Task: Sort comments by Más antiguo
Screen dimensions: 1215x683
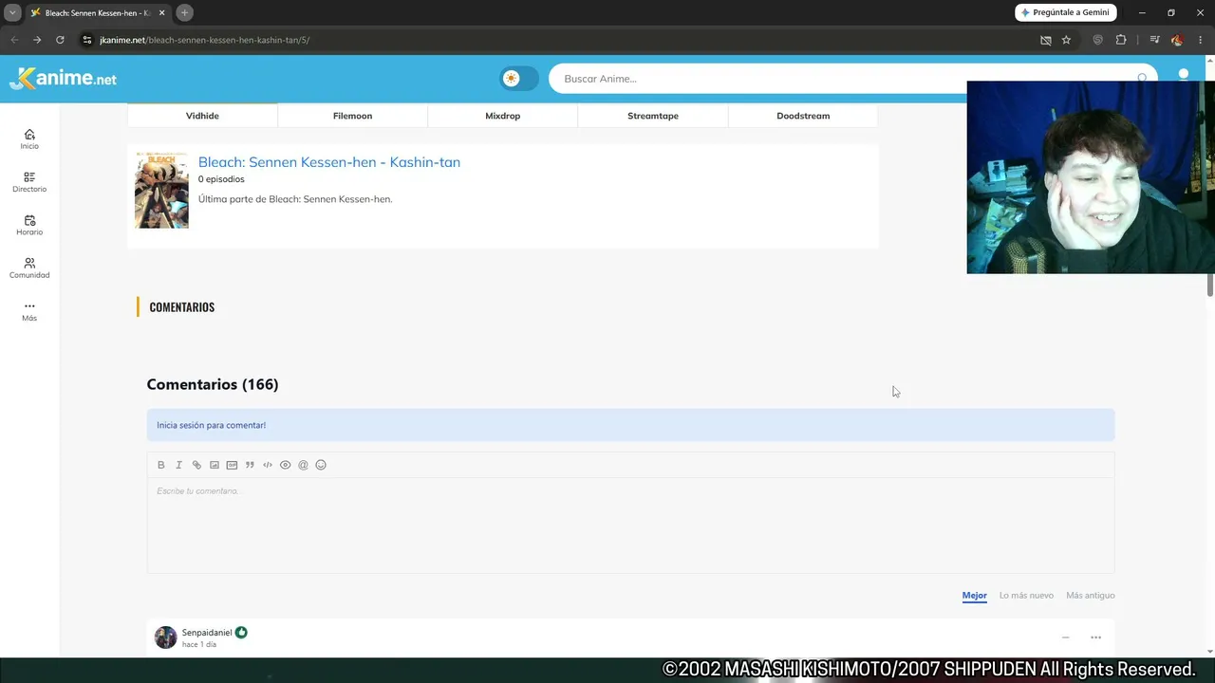Action: point(1091,596)
